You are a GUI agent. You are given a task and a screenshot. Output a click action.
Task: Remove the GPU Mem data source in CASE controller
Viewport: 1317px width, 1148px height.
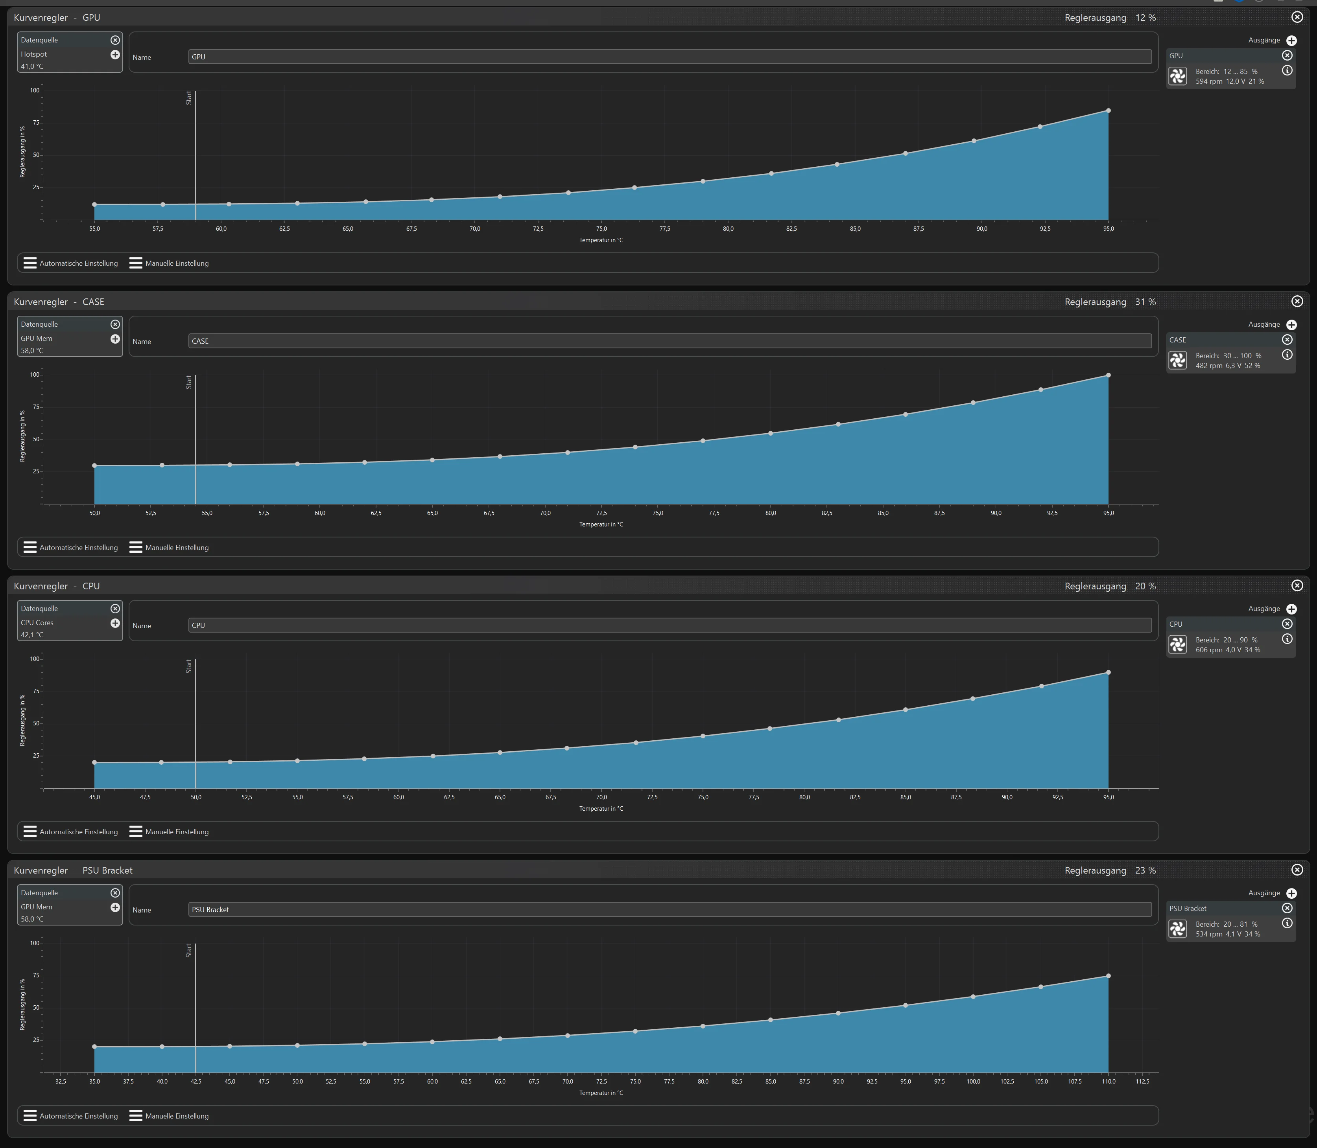[x=115, y=325]
